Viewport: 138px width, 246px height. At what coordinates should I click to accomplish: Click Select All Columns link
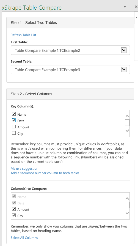pyautogui.click(x=24, y=238)
